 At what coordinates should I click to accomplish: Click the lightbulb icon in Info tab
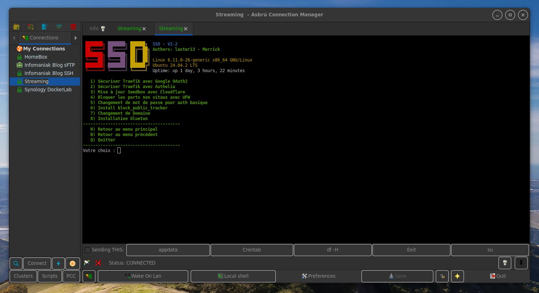[103, 28]
